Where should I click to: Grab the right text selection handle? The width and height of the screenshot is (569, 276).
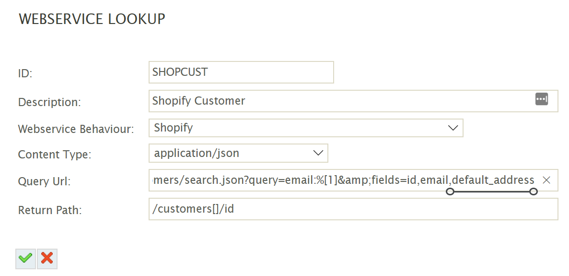point(533,192)
